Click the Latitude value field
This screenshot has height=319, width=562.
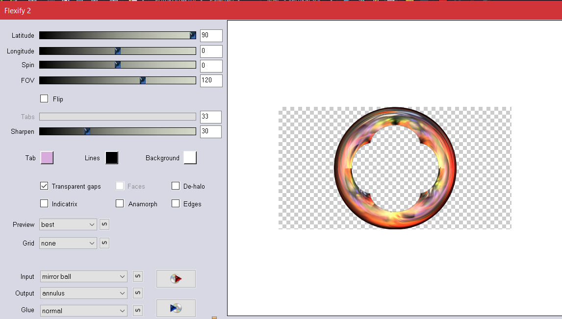[x=211, y=36]
